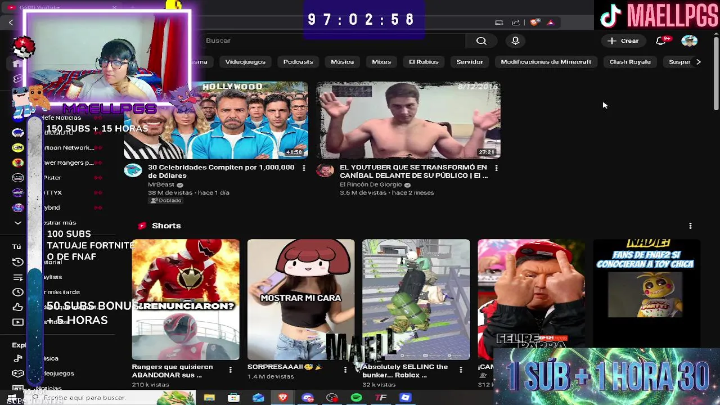Click the browser share icon
This screenshot has width=720, height=405.
pyautogui.click(x=516, y=22)
